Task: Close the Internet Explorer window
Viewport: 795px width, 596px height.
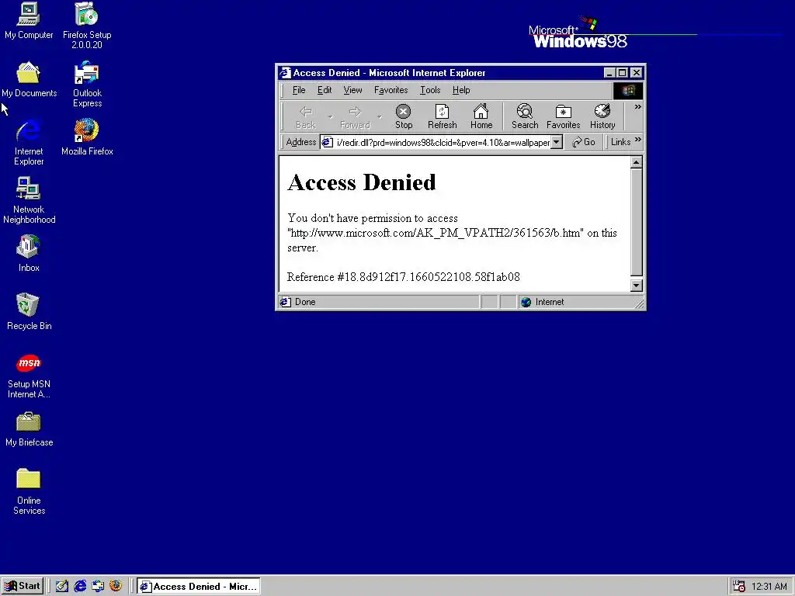Action: point(637,73)
